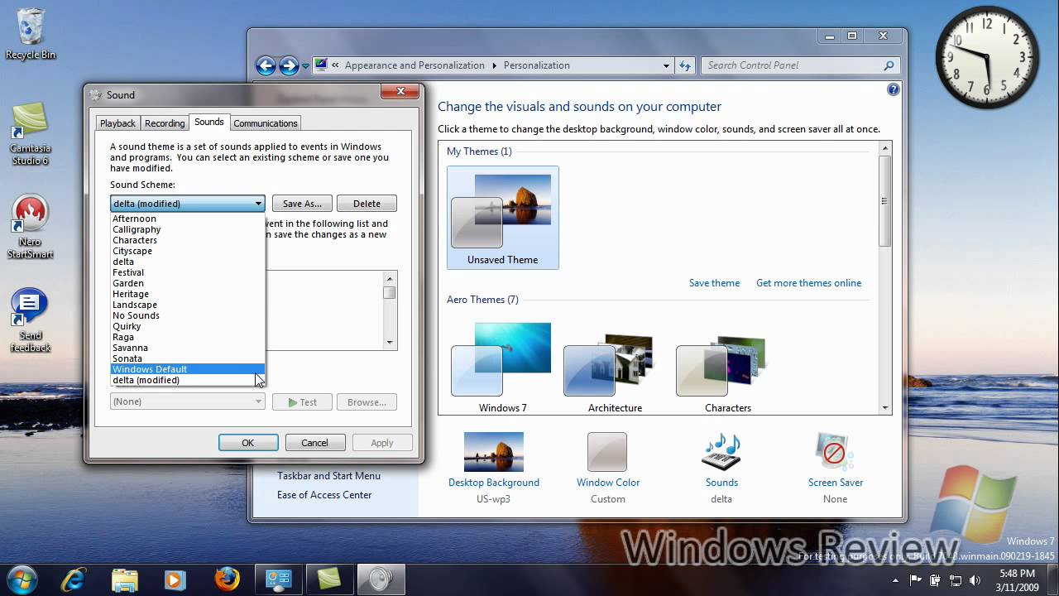
Task: Switch to Sound dialog taskbar button
Action: tap(381, 579)
